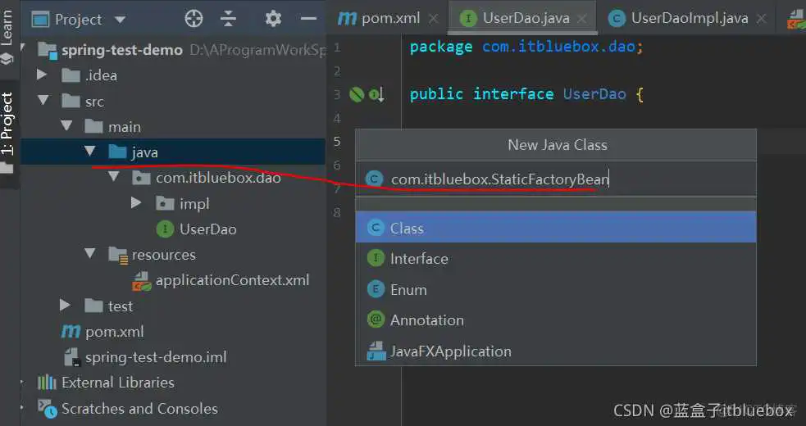Collapse the resources folder

90,255
